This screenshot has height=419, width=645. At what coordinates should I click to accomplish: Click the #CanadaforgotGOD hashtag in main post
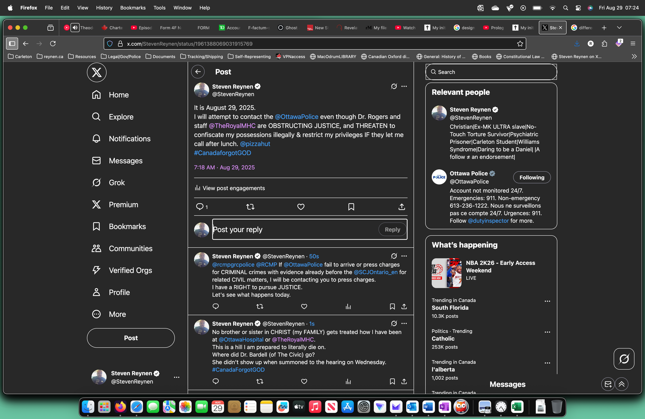[x=223, y=153]
